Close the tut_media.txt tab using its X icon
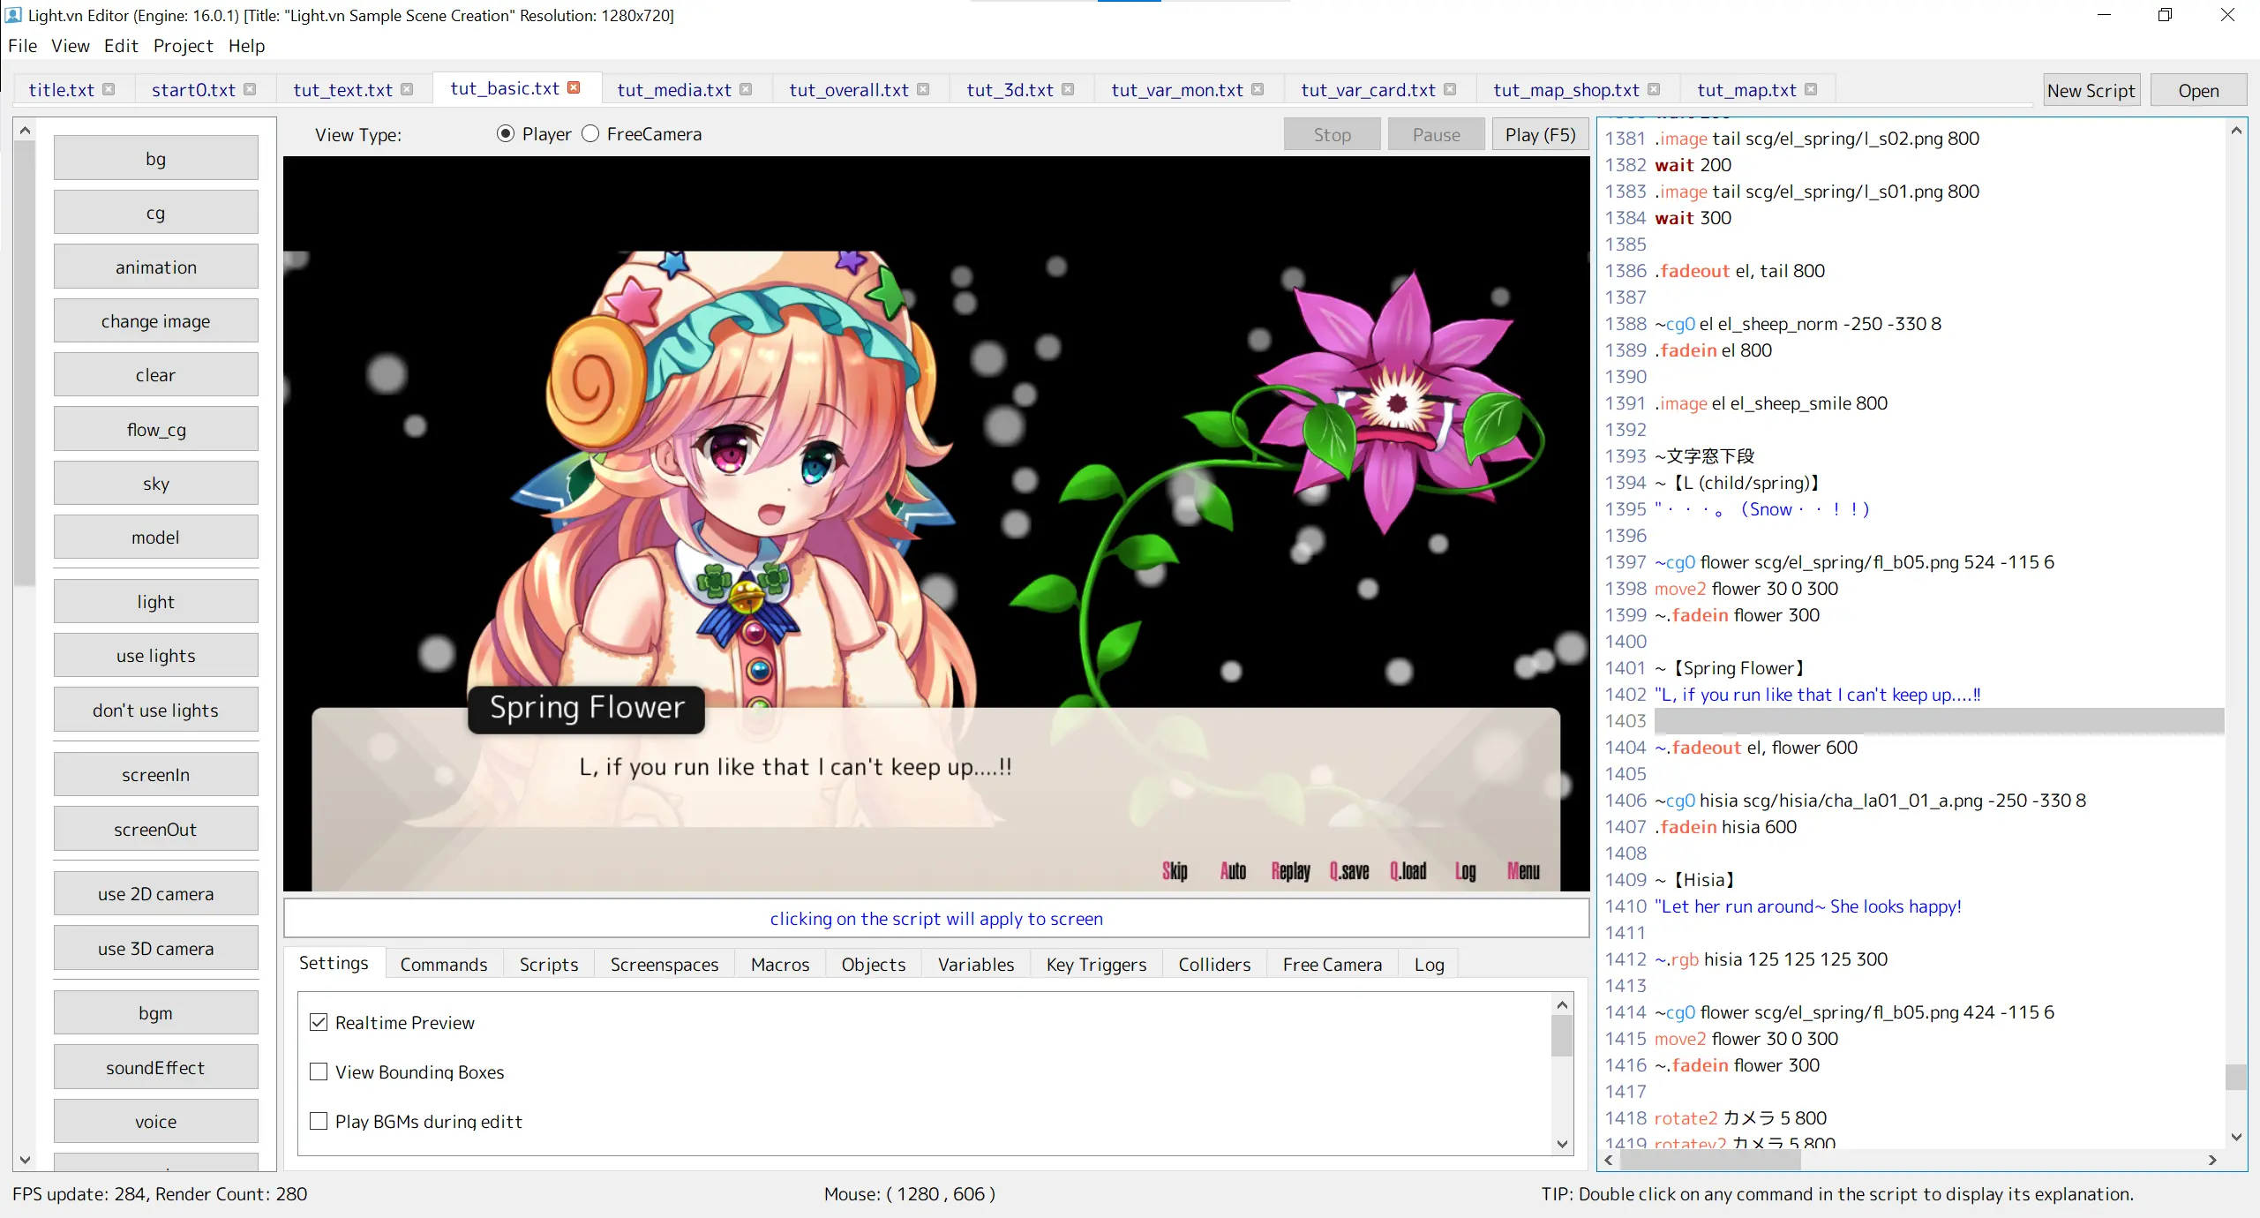Viewport: 2260px width, 1218px height. 746,89
